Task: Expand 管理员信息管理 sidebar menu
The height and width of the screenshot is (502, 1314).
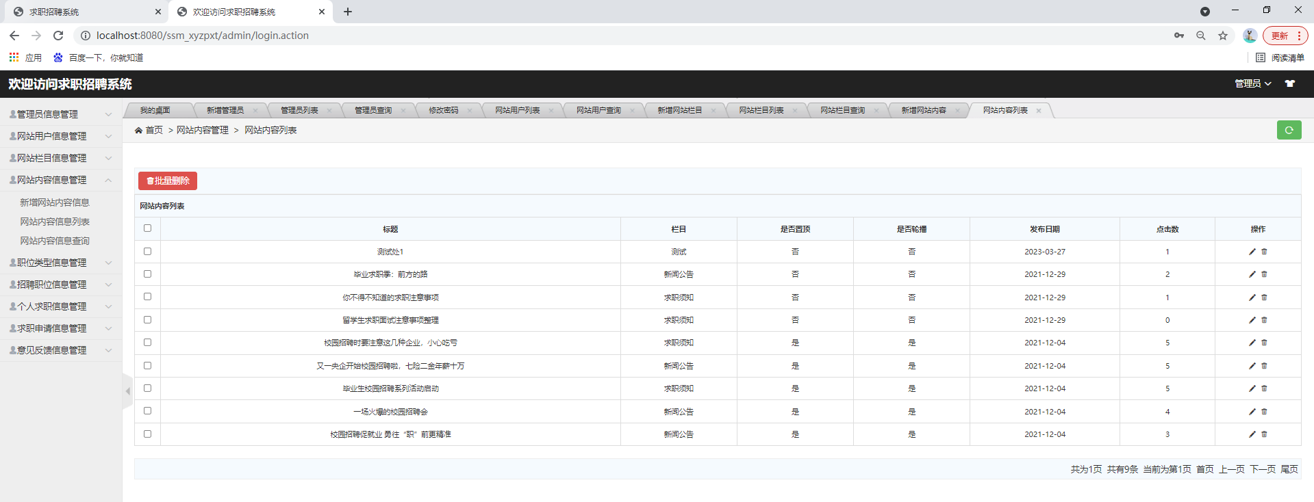Action: tap(61, 114)
